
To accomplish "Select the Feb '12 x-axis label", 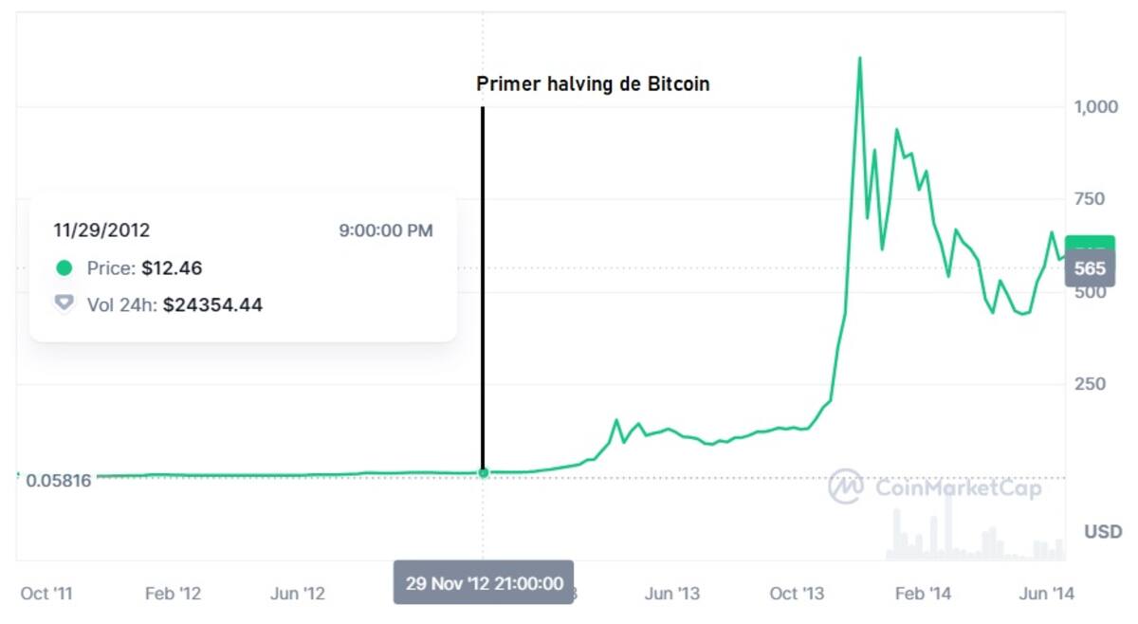I will [x=173, y=594].
